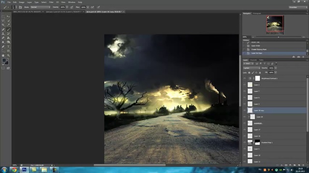309x173 pixels.
Task: Select the Eyedropper tool
Action: tap(8, 25)
